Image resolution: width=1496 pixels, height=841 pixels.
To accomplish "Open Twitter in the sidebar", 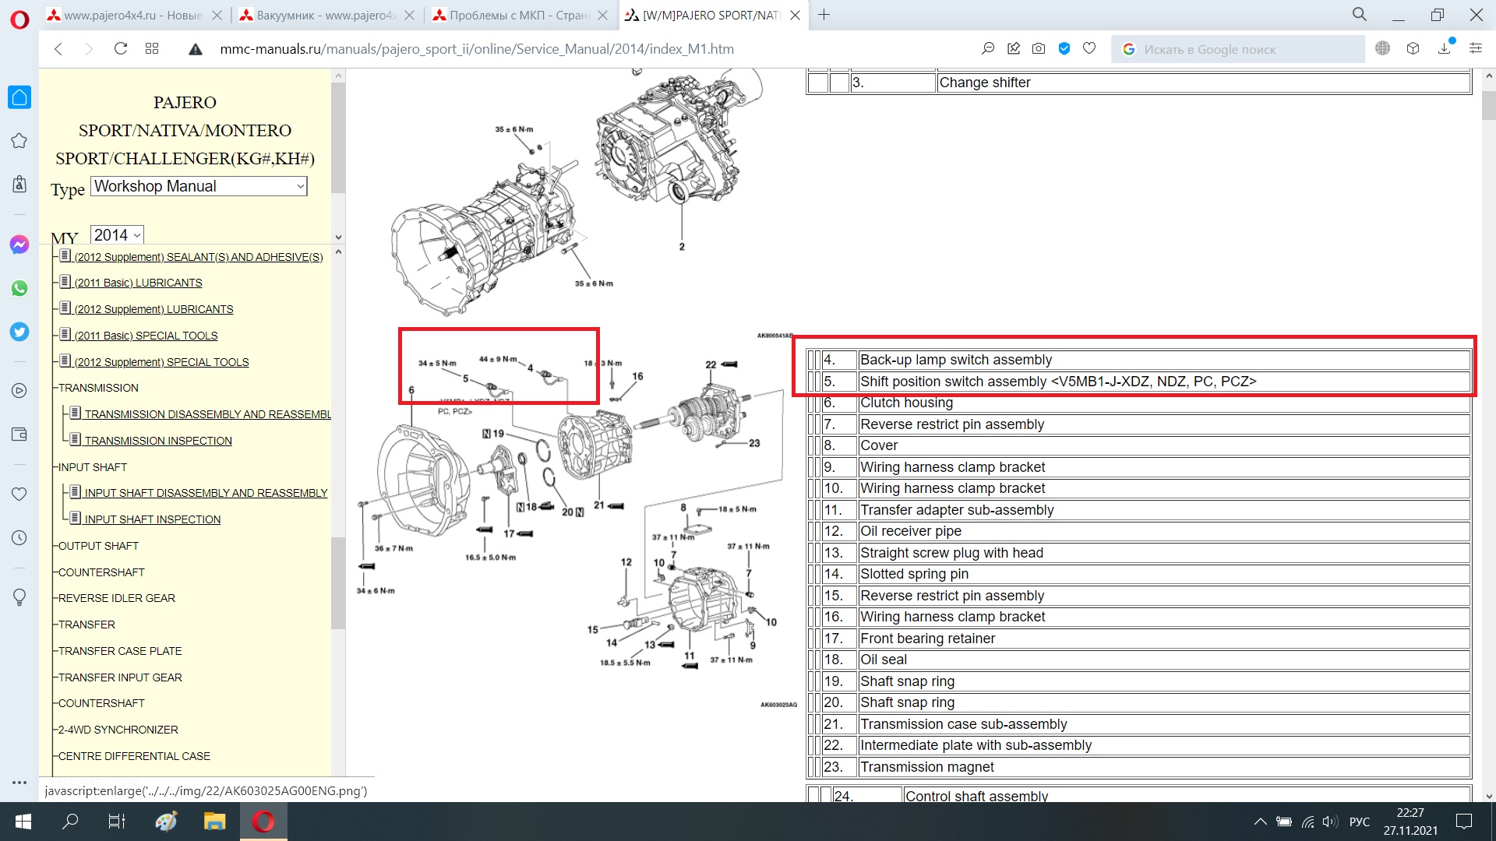I will pos(19,332).
